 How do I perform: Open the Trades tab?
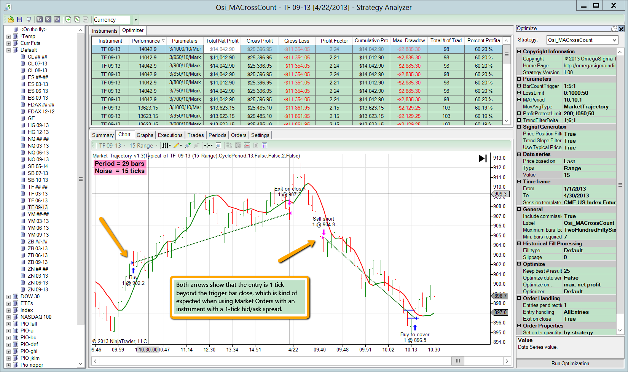[x=196, y=135]
